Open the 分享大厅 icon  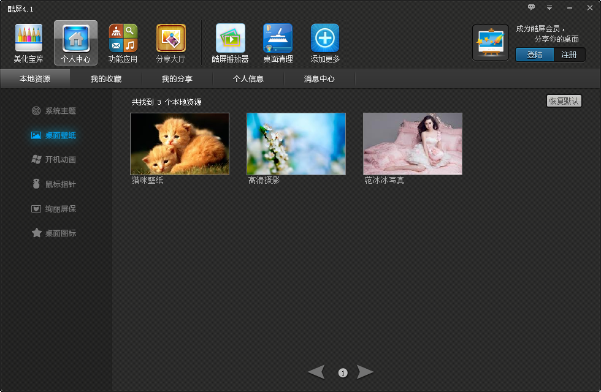pos(171,38)
